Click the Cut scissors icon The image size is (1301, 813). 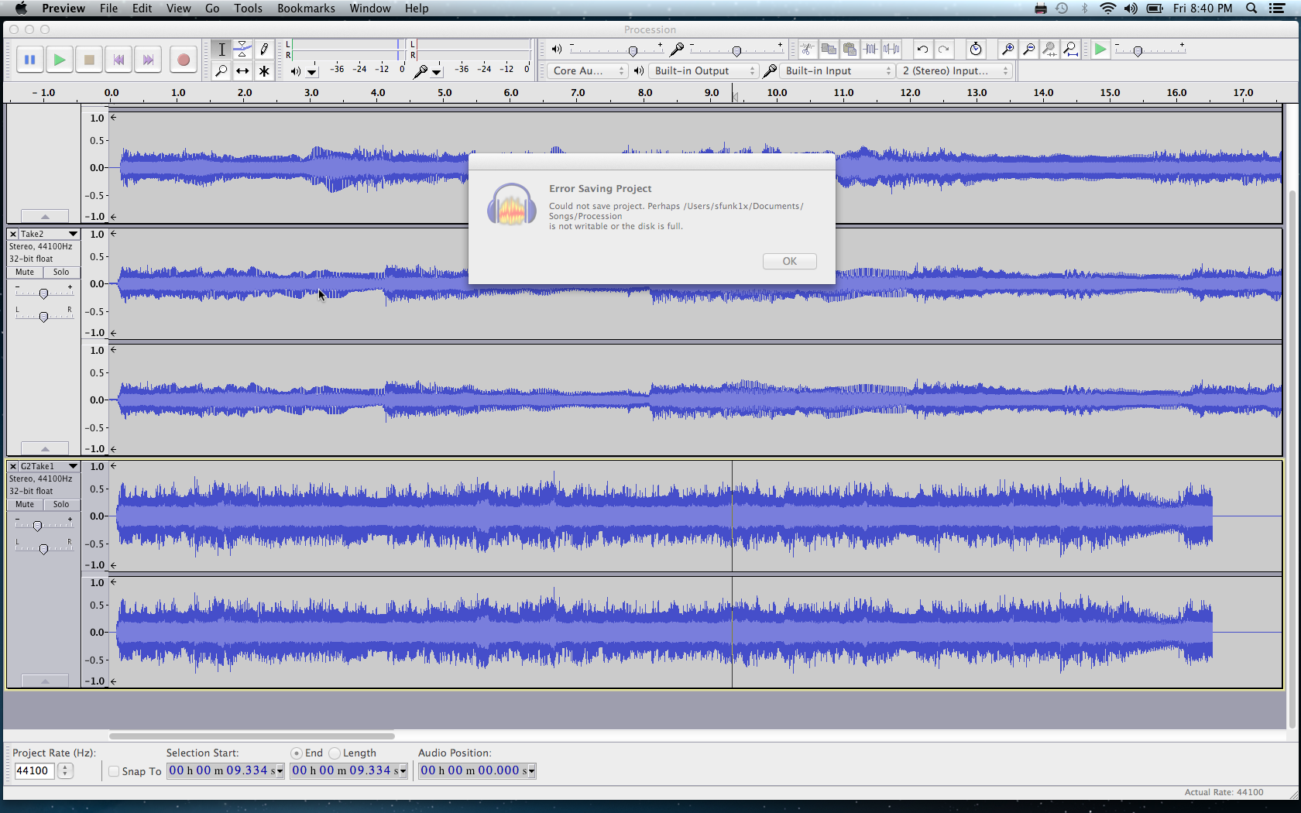tap(807, 50)
